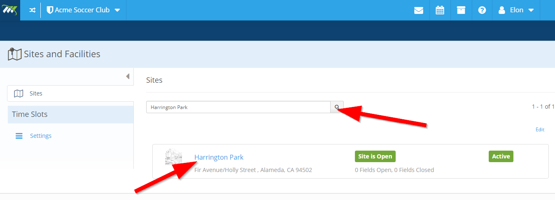Click the Sites and Facilities page title
Image resolution: width=555 pixels, height=200 pixels.
pyautogui.click(x=62, y=54)
